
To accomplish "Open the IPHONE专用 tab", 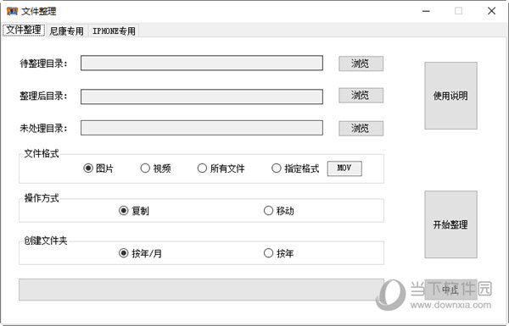I will point(114,30).
